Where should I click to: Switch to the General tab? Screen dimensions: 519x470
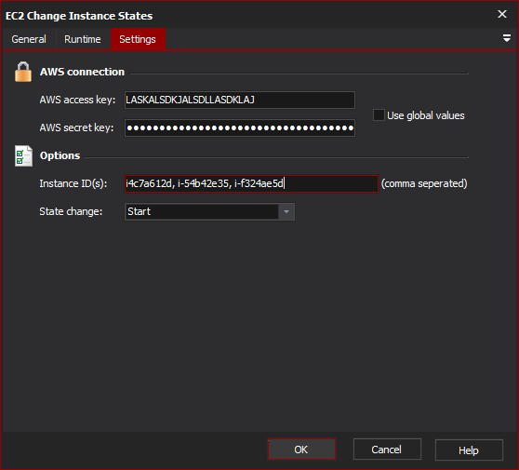click(x=29, y=39)
